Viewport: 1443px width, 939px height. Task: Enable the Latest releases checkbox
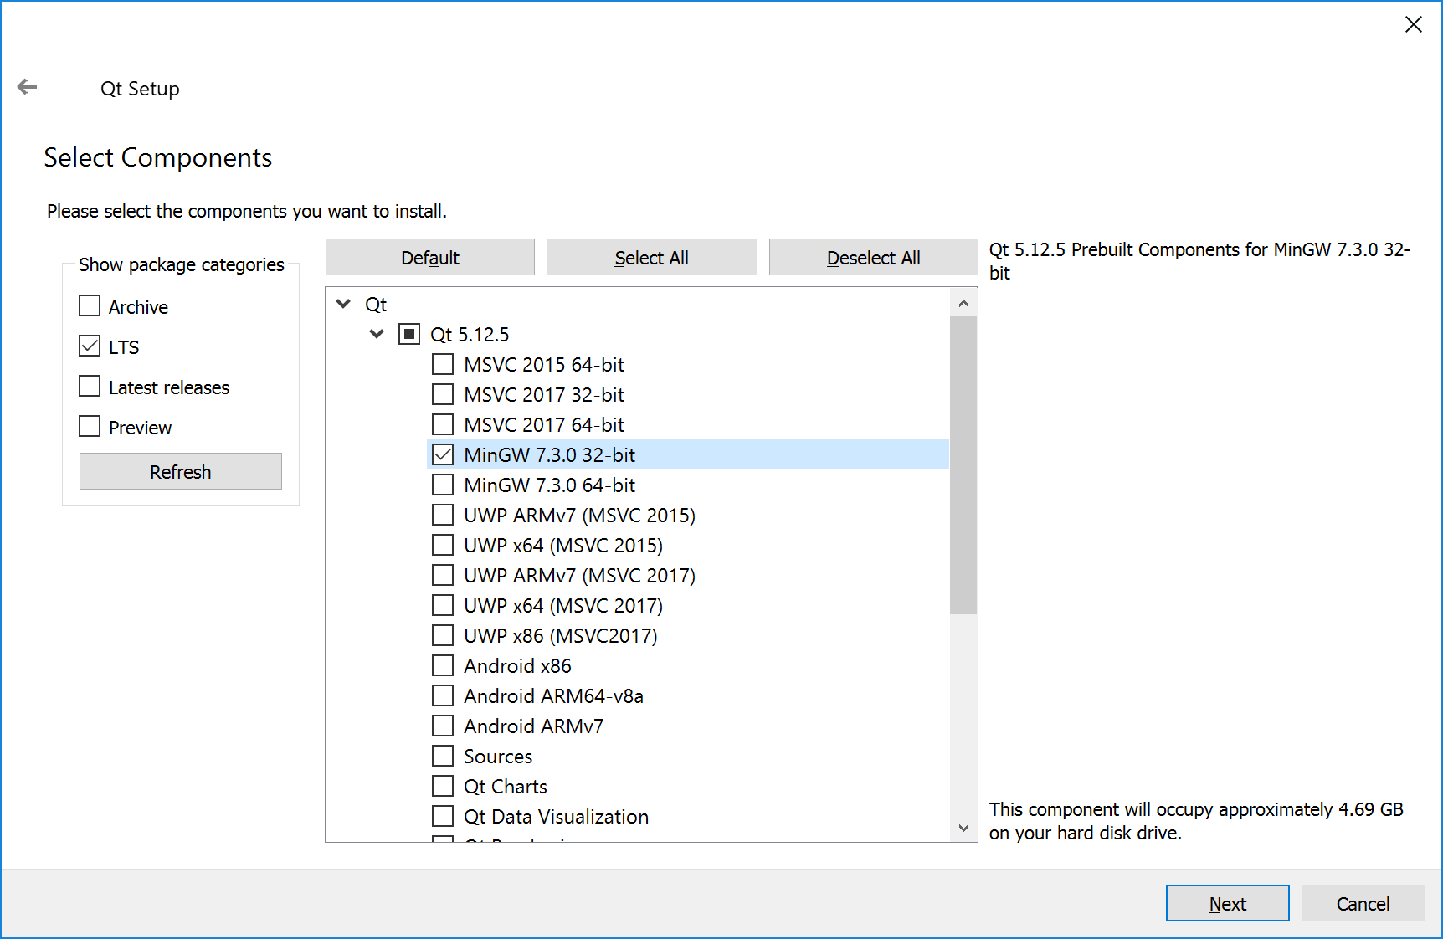point(90,387)
